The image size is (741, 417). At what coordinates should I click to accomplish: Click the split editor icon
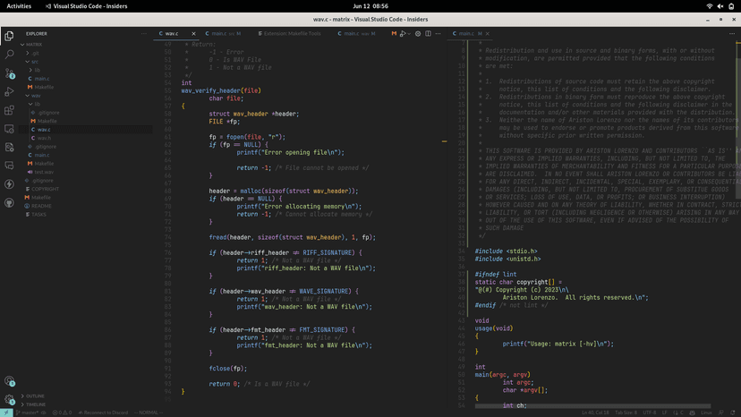click(428, 34)
